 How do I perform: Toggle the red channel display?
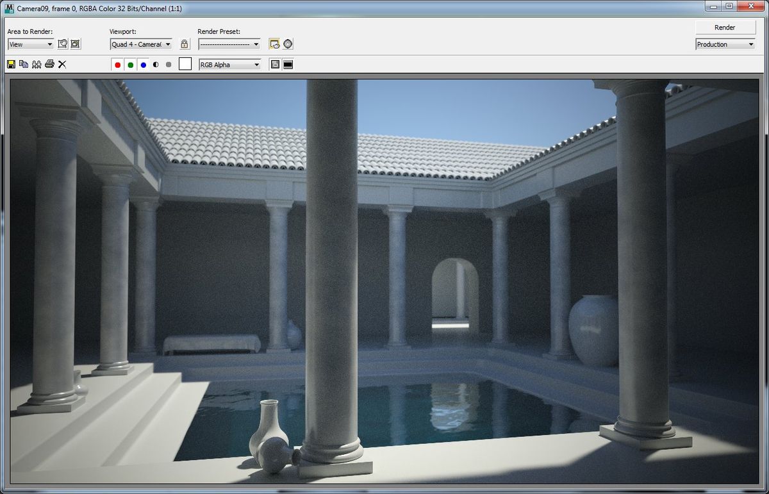pos(117,64)
